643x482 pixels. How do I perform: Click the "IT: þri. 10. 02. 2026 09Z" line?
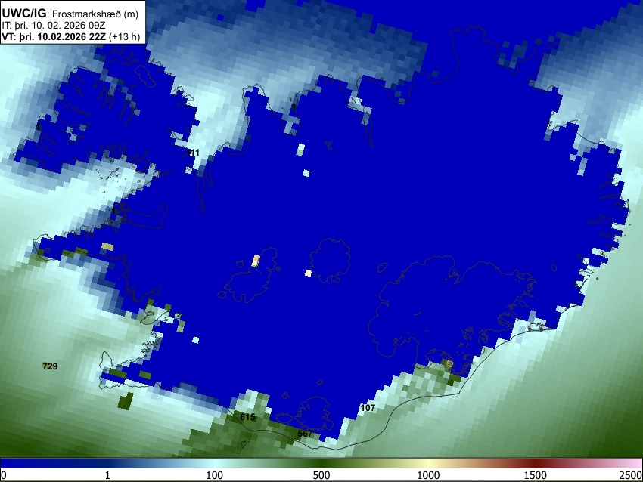53,26
